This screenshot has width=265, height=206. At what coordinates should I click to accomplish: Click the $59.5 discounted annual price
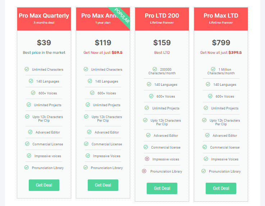click(117, 52)
